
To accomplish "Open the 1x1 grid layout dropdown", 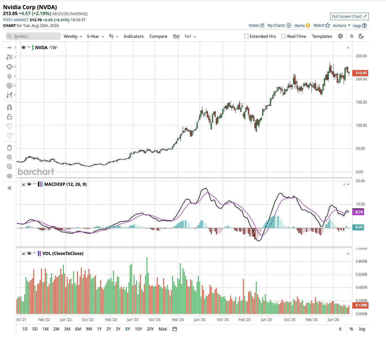I will 190,36.
